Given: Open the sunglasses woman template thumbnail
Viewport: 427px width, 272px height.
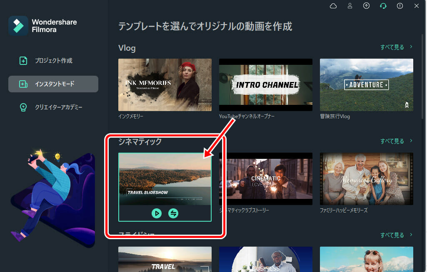Looking at the screenshot, I should [366, 259].
